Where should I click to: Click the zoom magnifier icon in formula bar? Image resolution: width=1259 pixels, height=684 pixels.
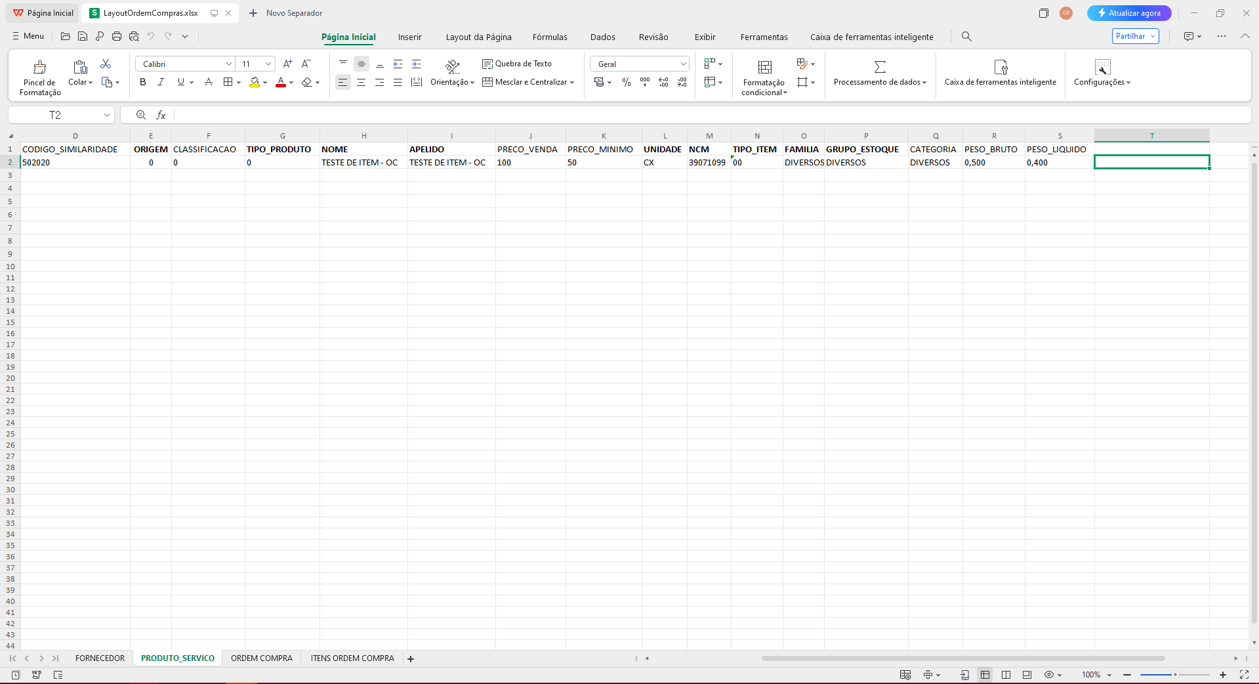pyautogui.click(x=141, y=115)
